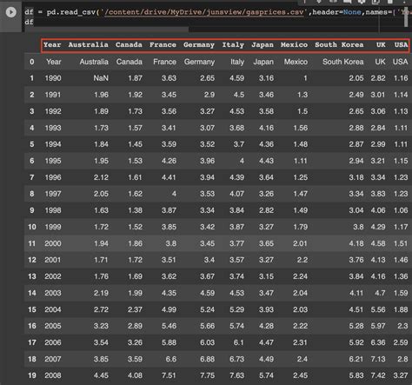Click the pd.read_csv call in the code
Screen dimensions: 412x385
point(70,12)
